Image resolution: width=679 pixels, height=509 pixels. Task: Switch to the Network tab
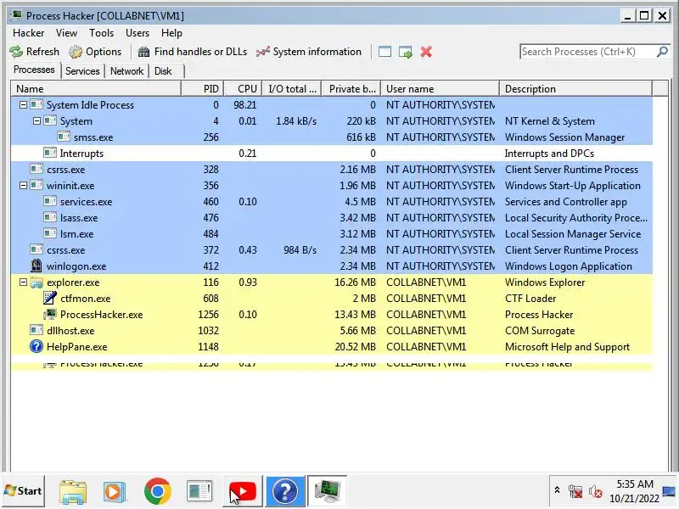tap(126, 71)
